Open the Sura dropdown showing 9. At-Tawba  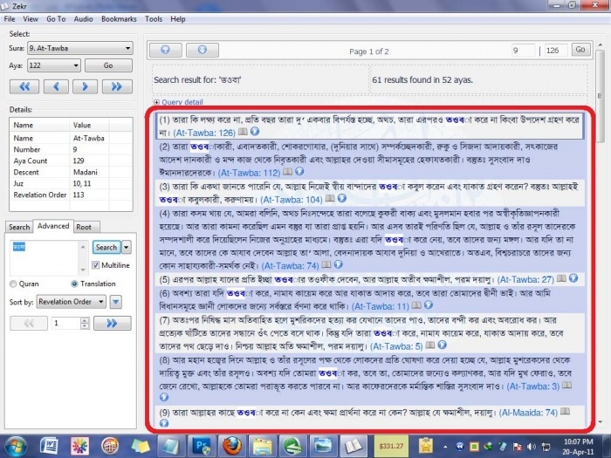coord(79,48)
